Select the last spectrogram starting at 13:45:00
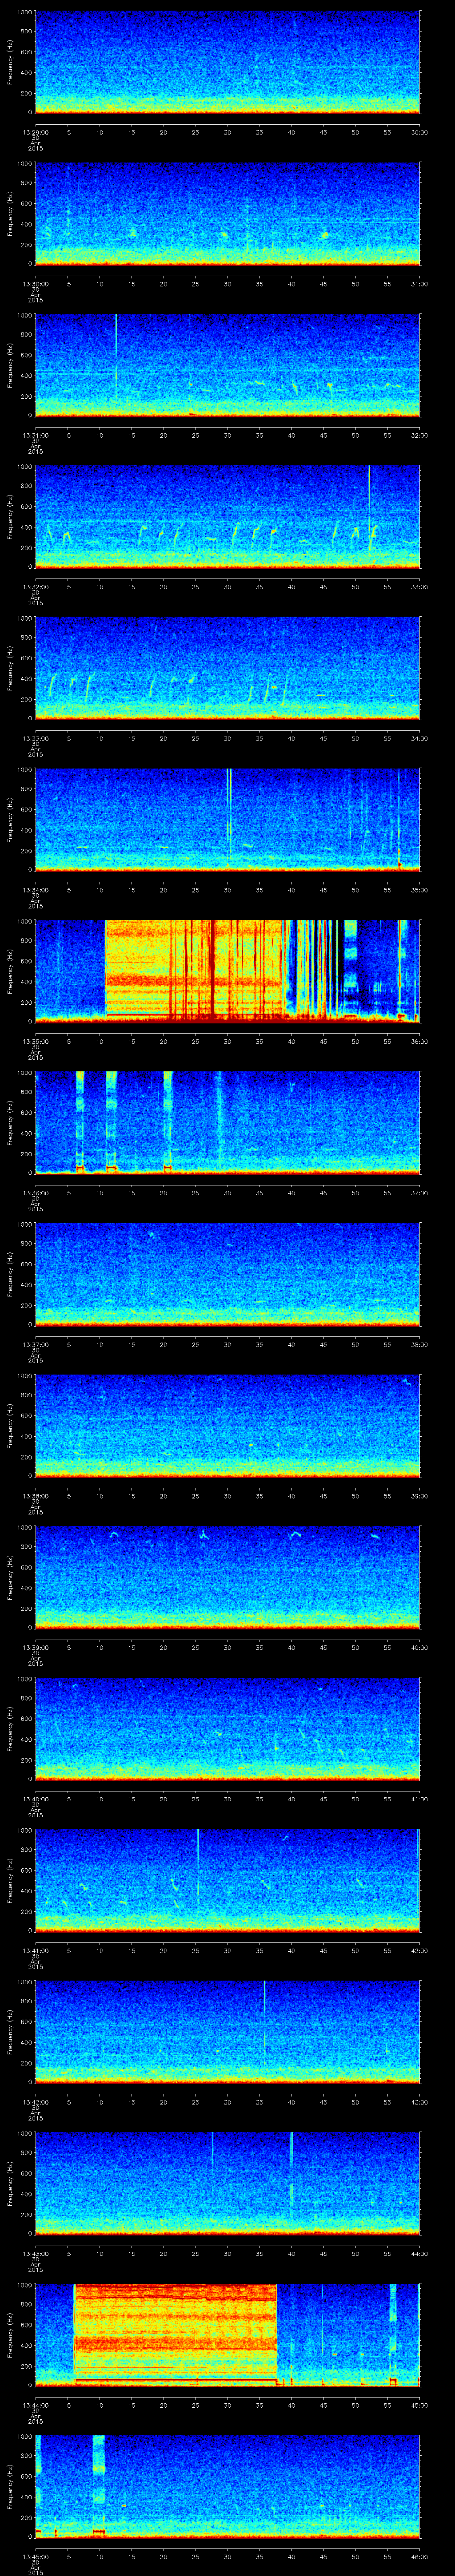 coord(227,2486)
